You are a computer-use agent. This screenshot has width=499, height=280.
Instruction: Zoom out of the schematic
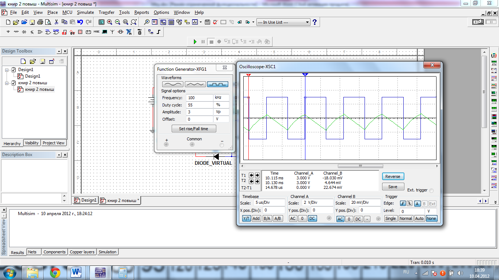tap(118, 22)
